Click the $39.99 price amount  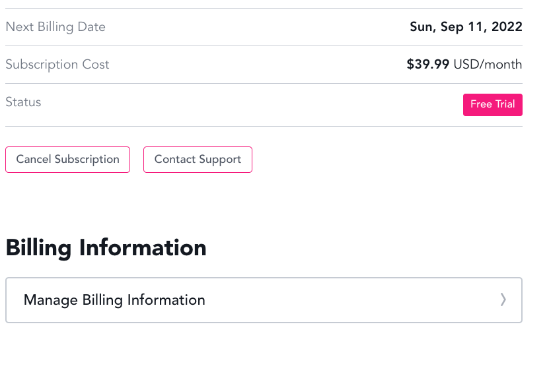click(428, 65)
